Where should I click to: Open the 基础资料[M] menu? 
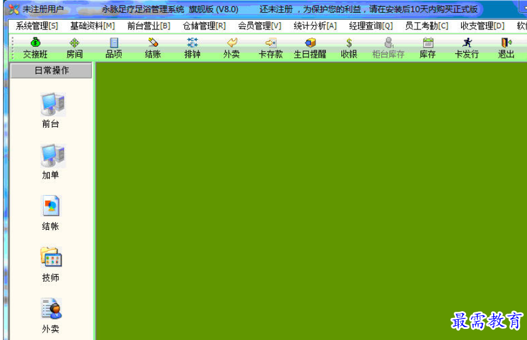pyautogui.click(x=92, y=26)
